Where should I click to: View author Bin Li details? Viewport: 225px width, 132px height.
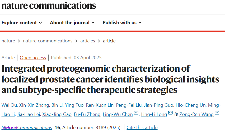(x=57, y=105)
